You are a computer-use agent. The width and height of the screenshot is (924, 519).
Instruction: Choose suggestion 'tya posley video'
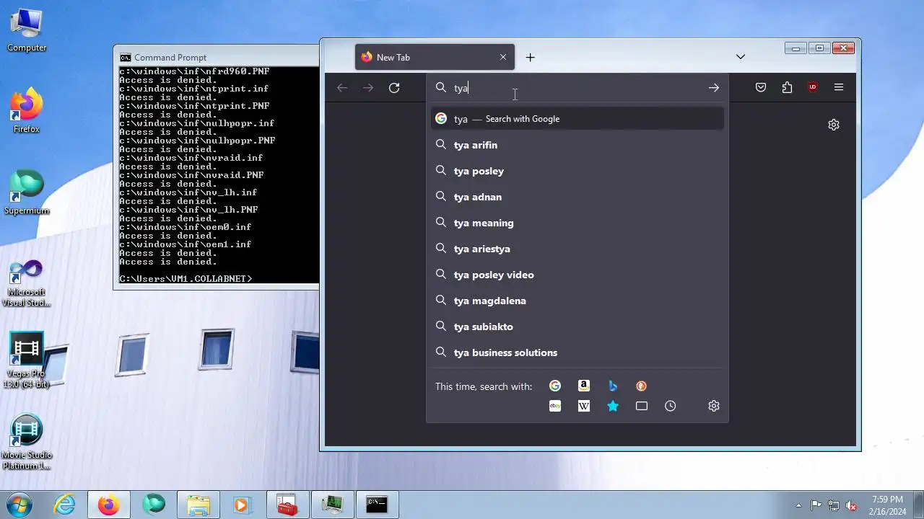[577, 275]
